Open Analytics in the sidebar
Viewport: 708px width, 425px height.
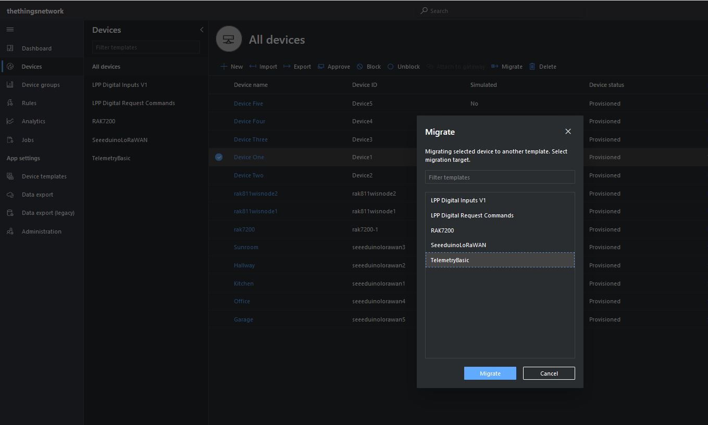[33, 121]
